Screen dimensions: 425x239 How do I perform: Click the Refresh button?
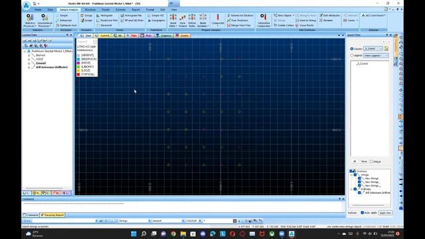(x=353, y=213)
